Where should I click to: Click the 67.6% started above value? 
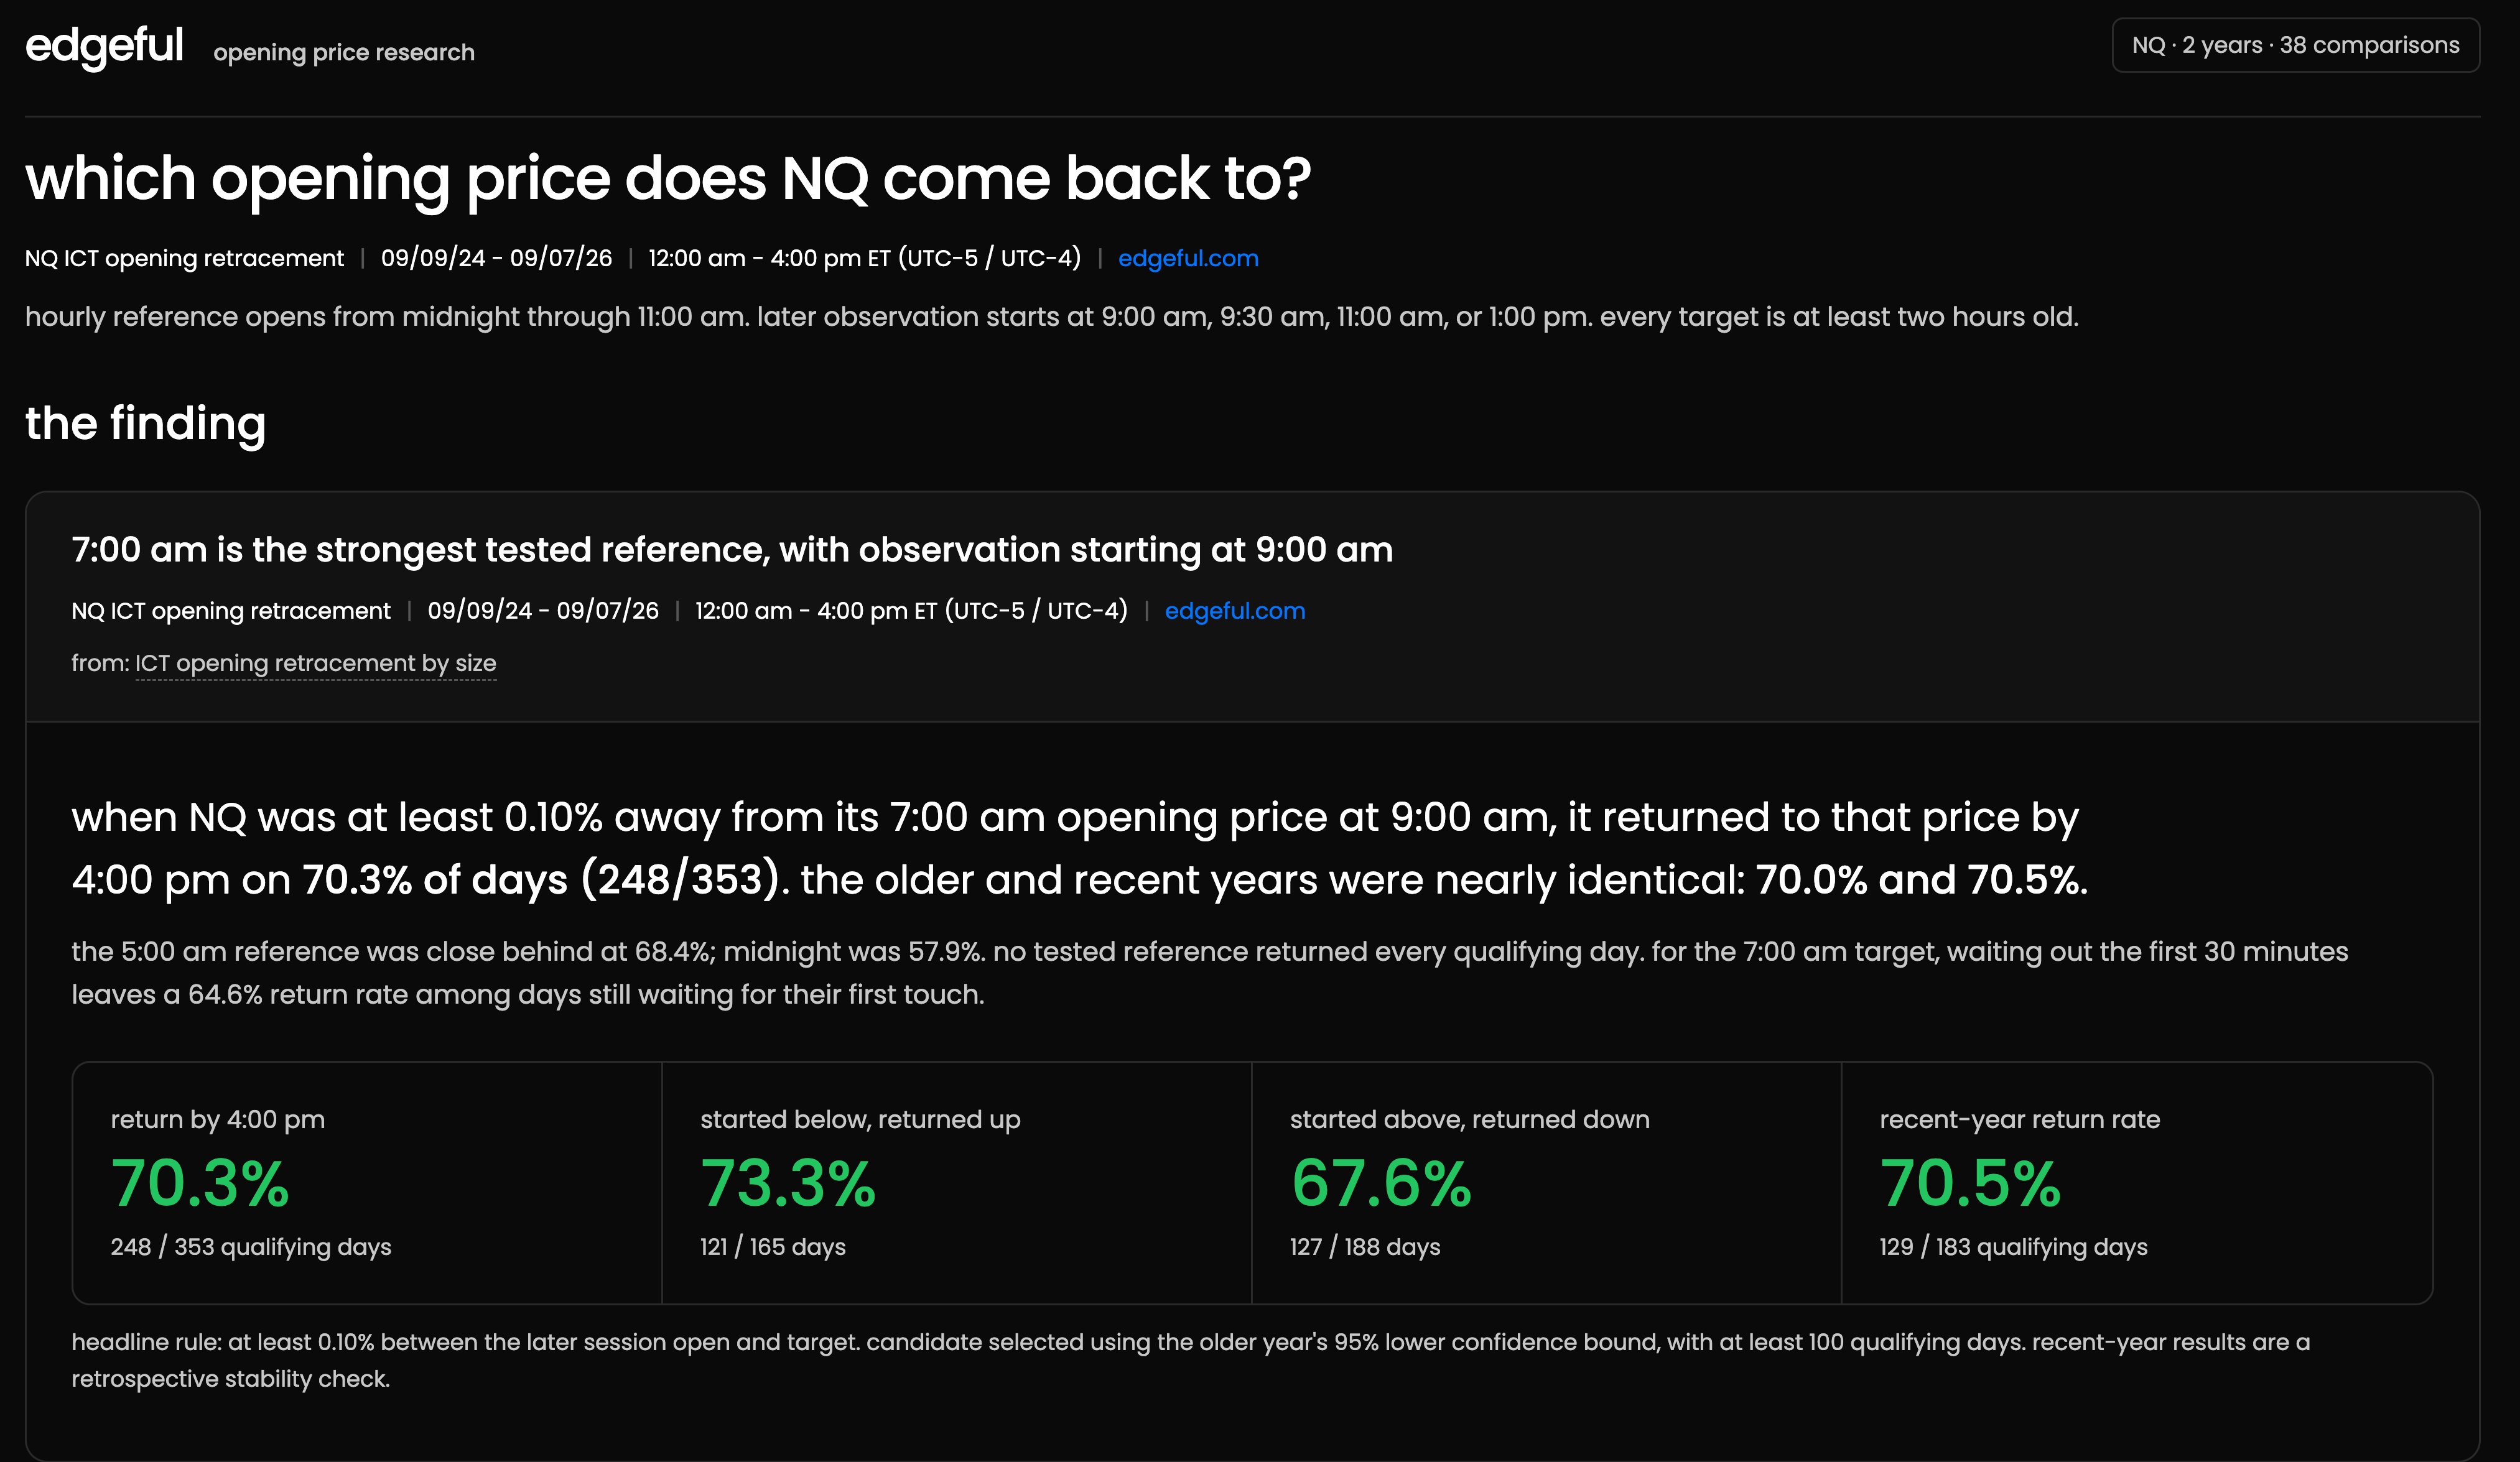[x=1381, y=1184]
